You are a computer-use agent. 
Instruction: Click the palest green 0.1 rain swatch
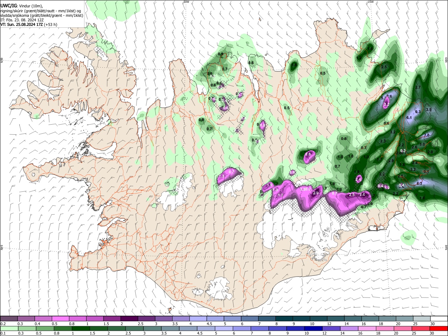coord(9,329)
